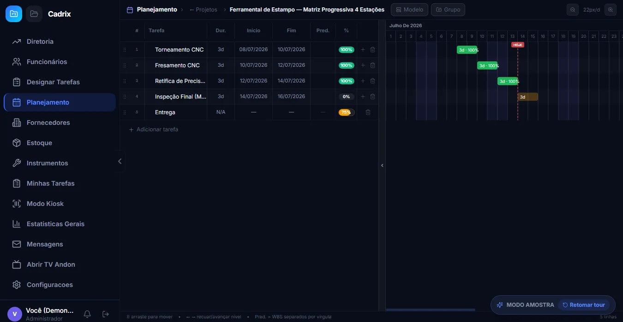Click the logout icon

click(x=106, y=314)
